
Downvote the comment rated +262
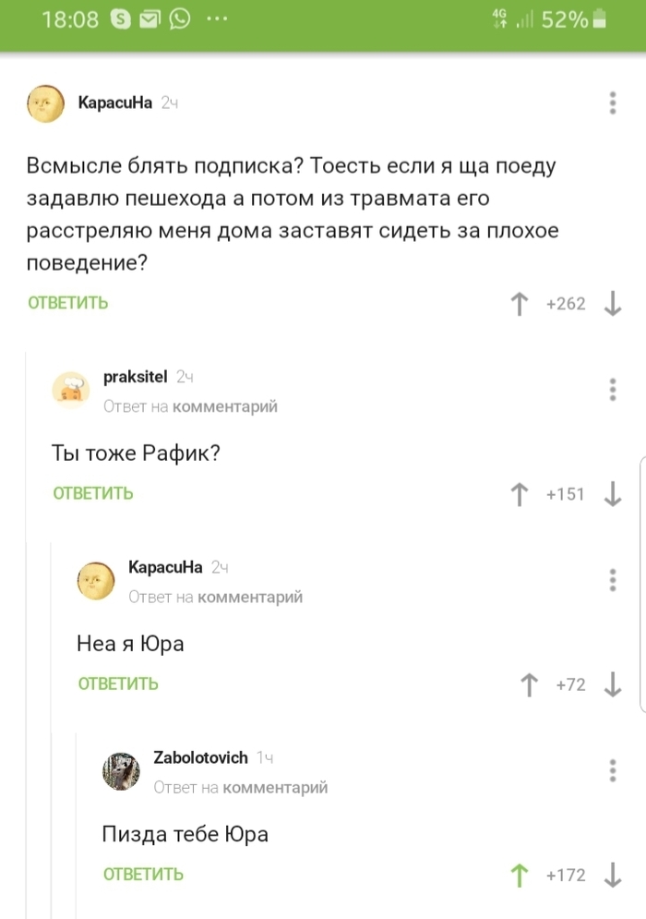612,303
